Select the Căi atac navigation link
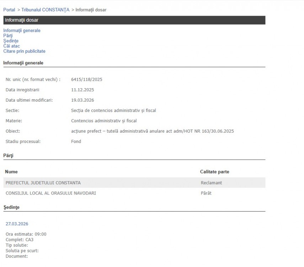This screenshot has width=304, height=267. coord(11,46)
